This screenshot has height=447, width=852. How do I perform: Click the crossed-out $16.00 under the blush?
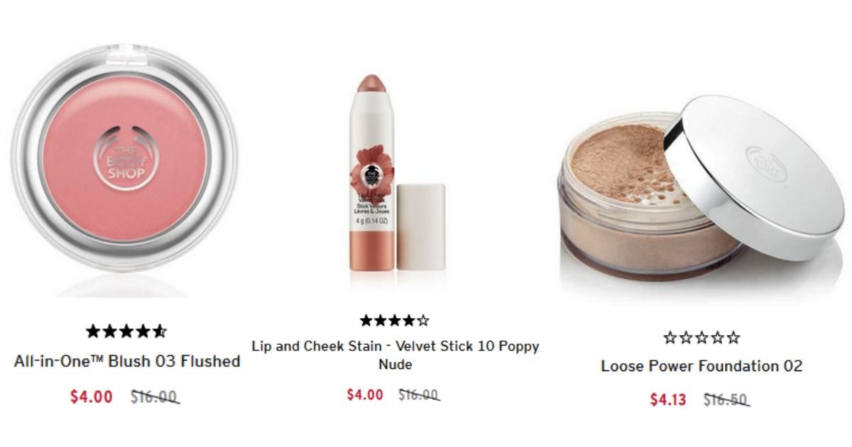pyautogui.click(x=154, y=397)
